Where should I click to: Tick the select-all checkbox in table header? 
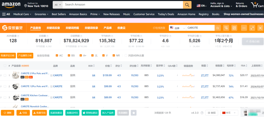[x=5, y=66]
